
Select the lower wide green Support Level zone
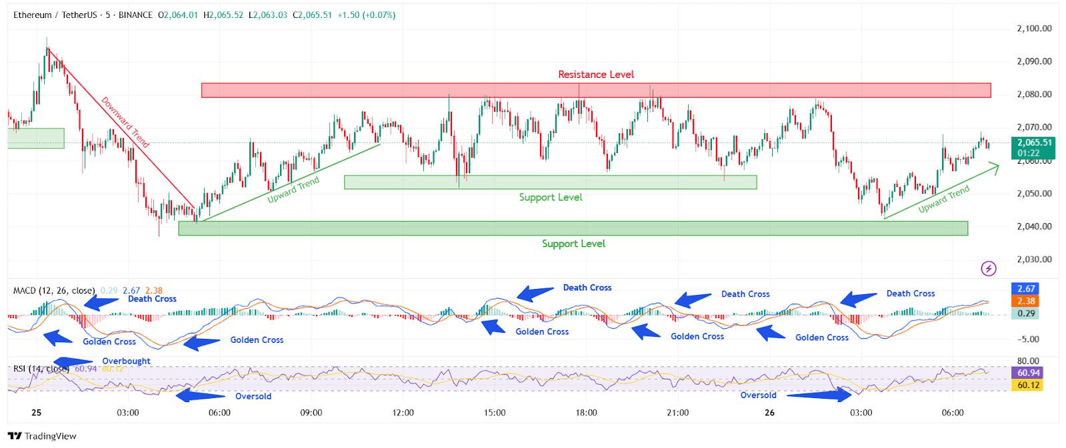(573, 228)
